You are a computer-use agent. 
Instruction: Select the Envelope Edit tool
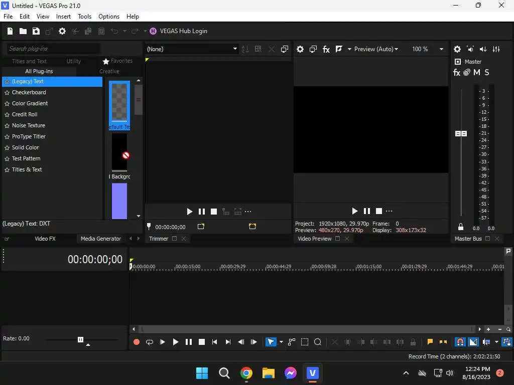pos(292,342)
